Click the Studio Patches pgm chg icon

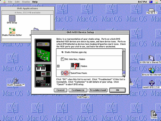(x=62, y=52)
